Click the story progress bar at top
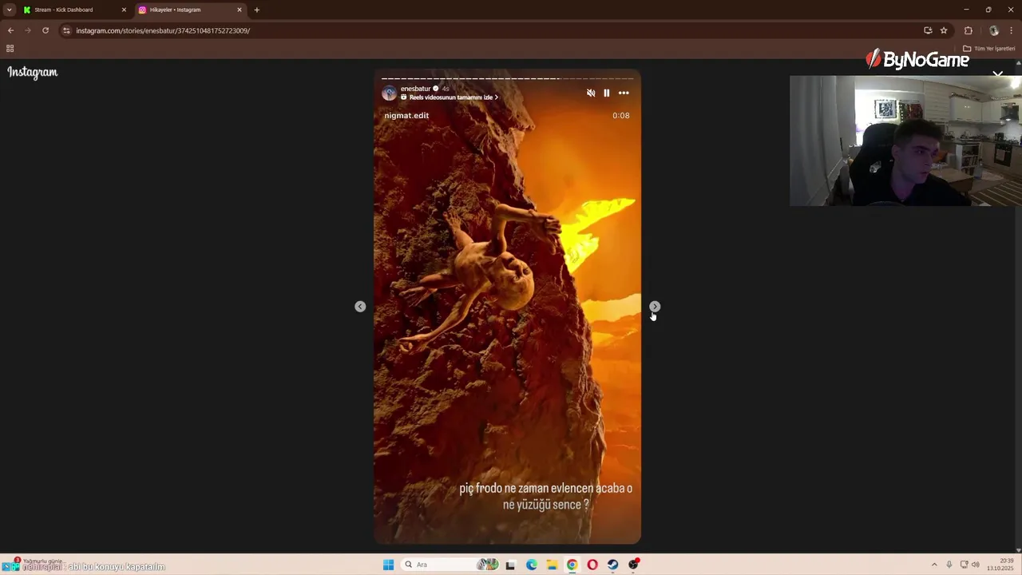The image size is (1022, 575). [507, 78]
